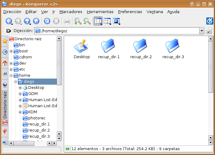Go up one directory level
The height and width of the screenshot is (155, 215).
tap(27, 21)
